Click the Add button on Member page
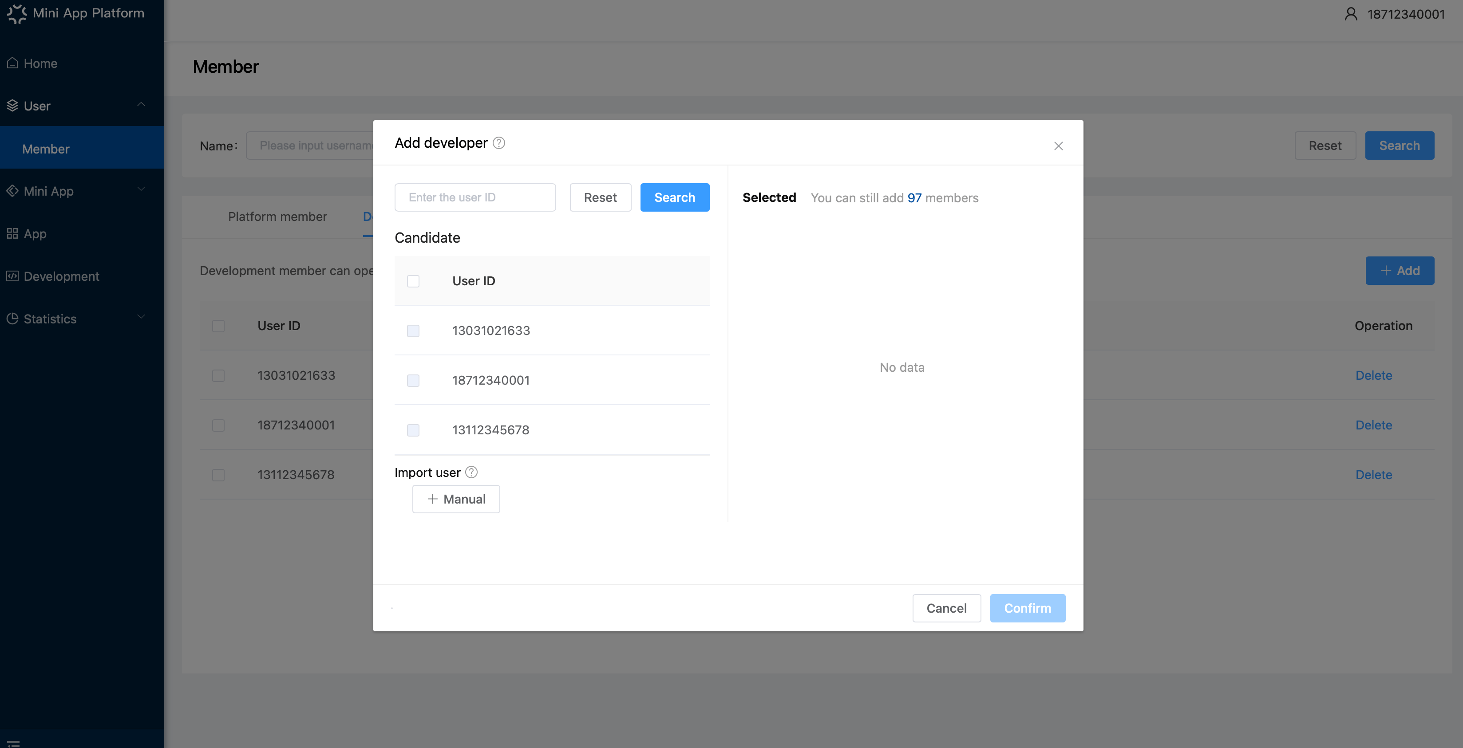This screenshot has width=1463, height=748. click(1400, 271)
